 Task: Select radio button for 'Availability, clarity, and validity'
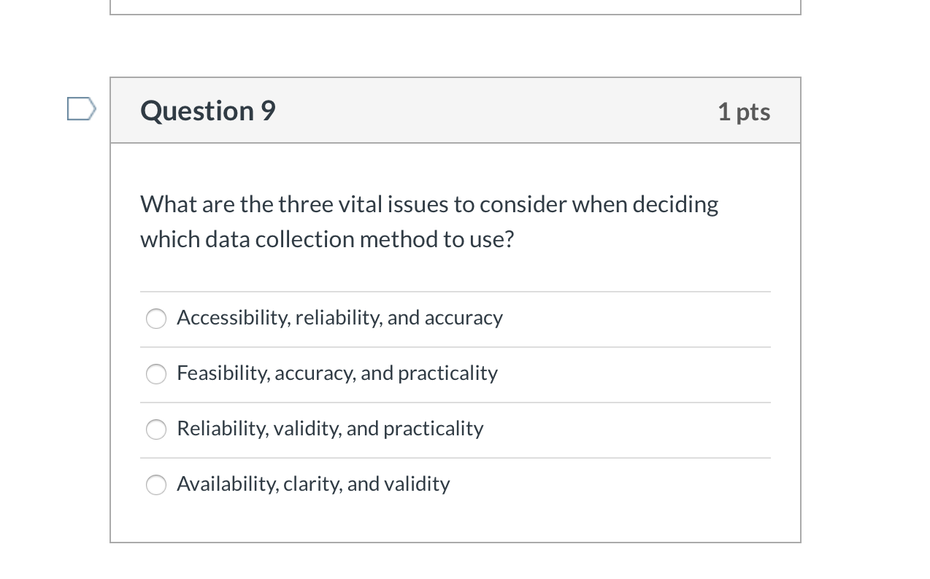[155, 485]
